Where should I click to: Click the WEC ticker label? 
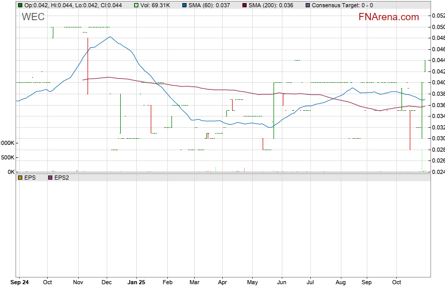pyautogui.click(x=33, y=17)
